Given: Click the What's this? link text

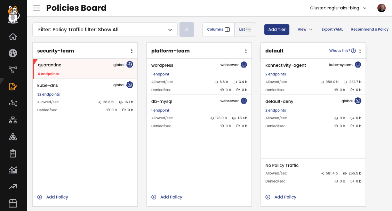Looking at the screenshot, I should (339, 51).
